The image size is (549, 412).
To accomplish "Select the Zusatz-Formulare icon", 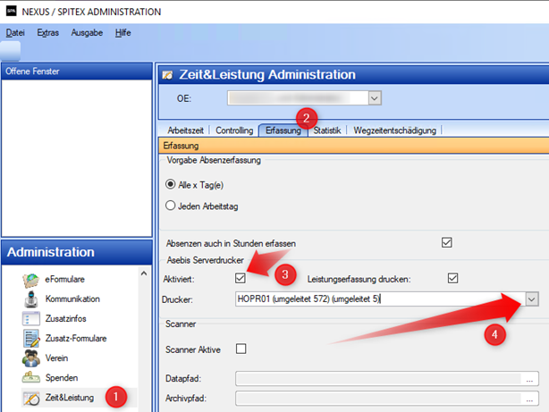I will point(31,338).
